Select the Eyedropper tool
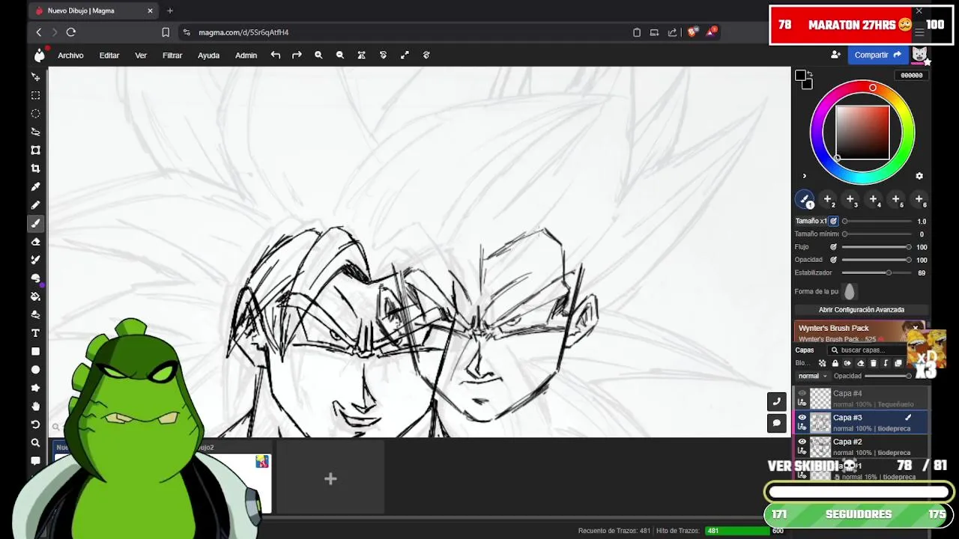959x539 pixels. [x=35, y=186]
